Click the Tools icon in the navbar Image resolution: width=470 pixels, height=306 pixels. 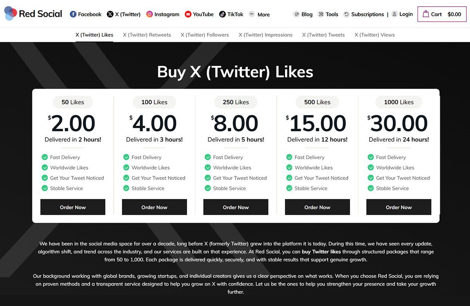[x=321, y=14]
